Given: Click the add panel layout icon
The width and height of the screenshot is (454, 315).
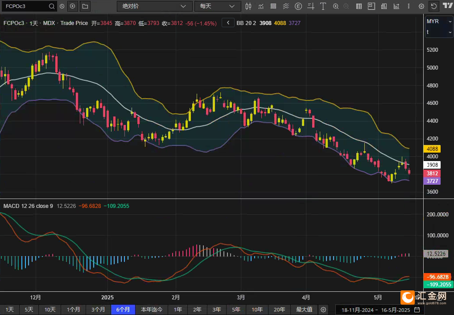Looking at the screenshot, I should (371, 6).
